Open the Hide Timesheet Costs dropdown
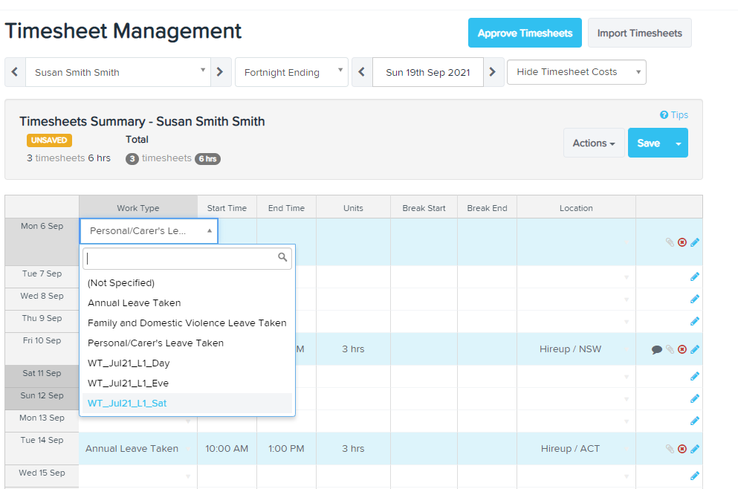This screenshot has height=489, width=738. (x=576, y=72)
